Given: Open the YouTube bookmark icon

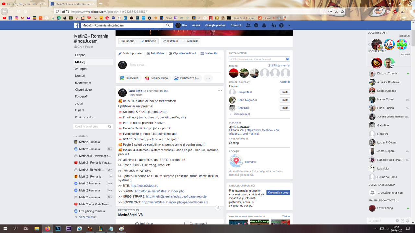Looking at the screenshot, I should [x=4, y=18].
